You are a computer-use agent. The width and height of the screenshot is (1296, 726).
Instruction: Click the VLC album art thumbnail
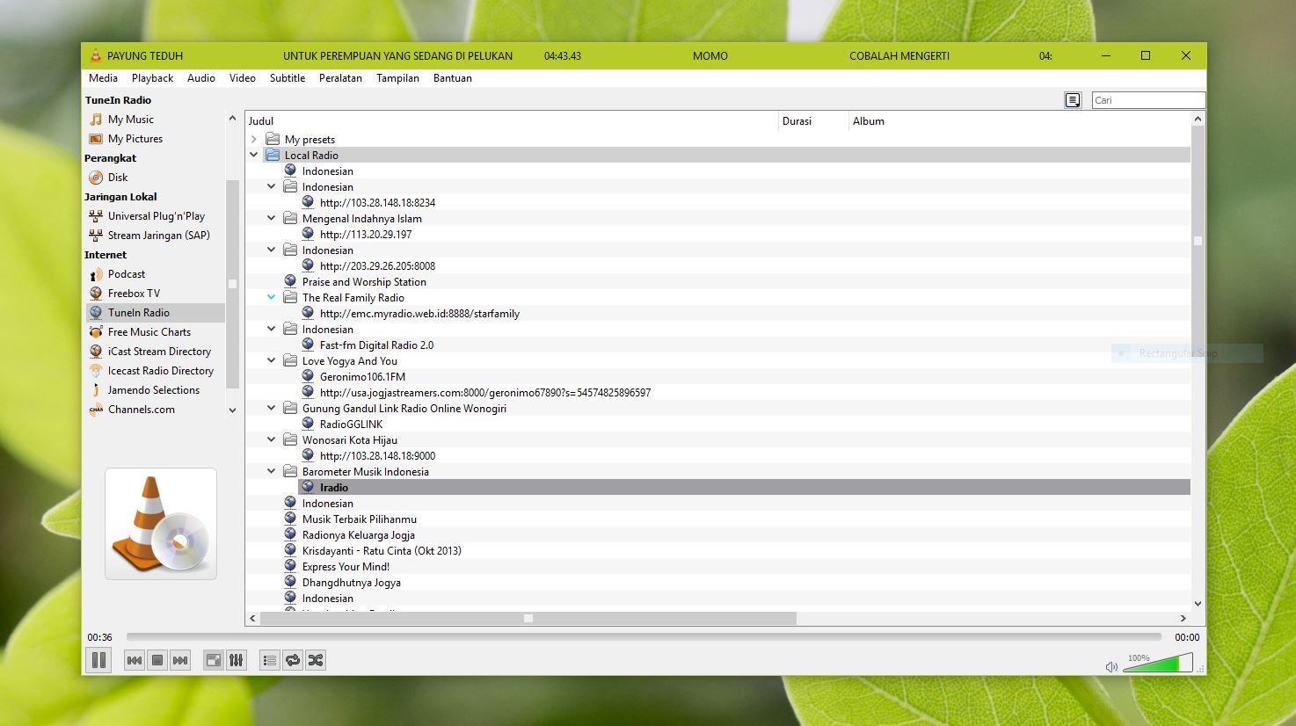pos(161,524)
